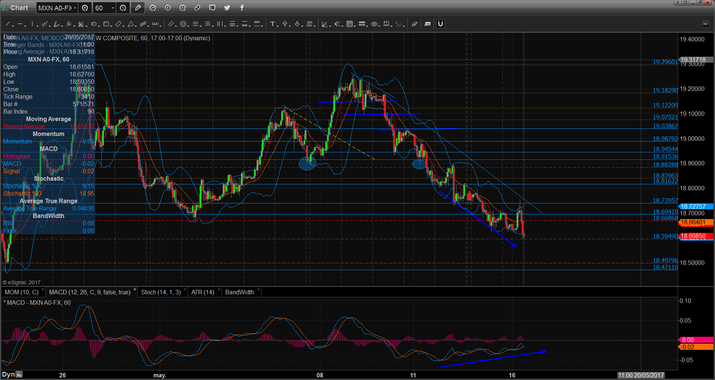Screen dimensions: 715x380
Task: Close the MOM (10, C) study tab
Action: click(43, 289)
